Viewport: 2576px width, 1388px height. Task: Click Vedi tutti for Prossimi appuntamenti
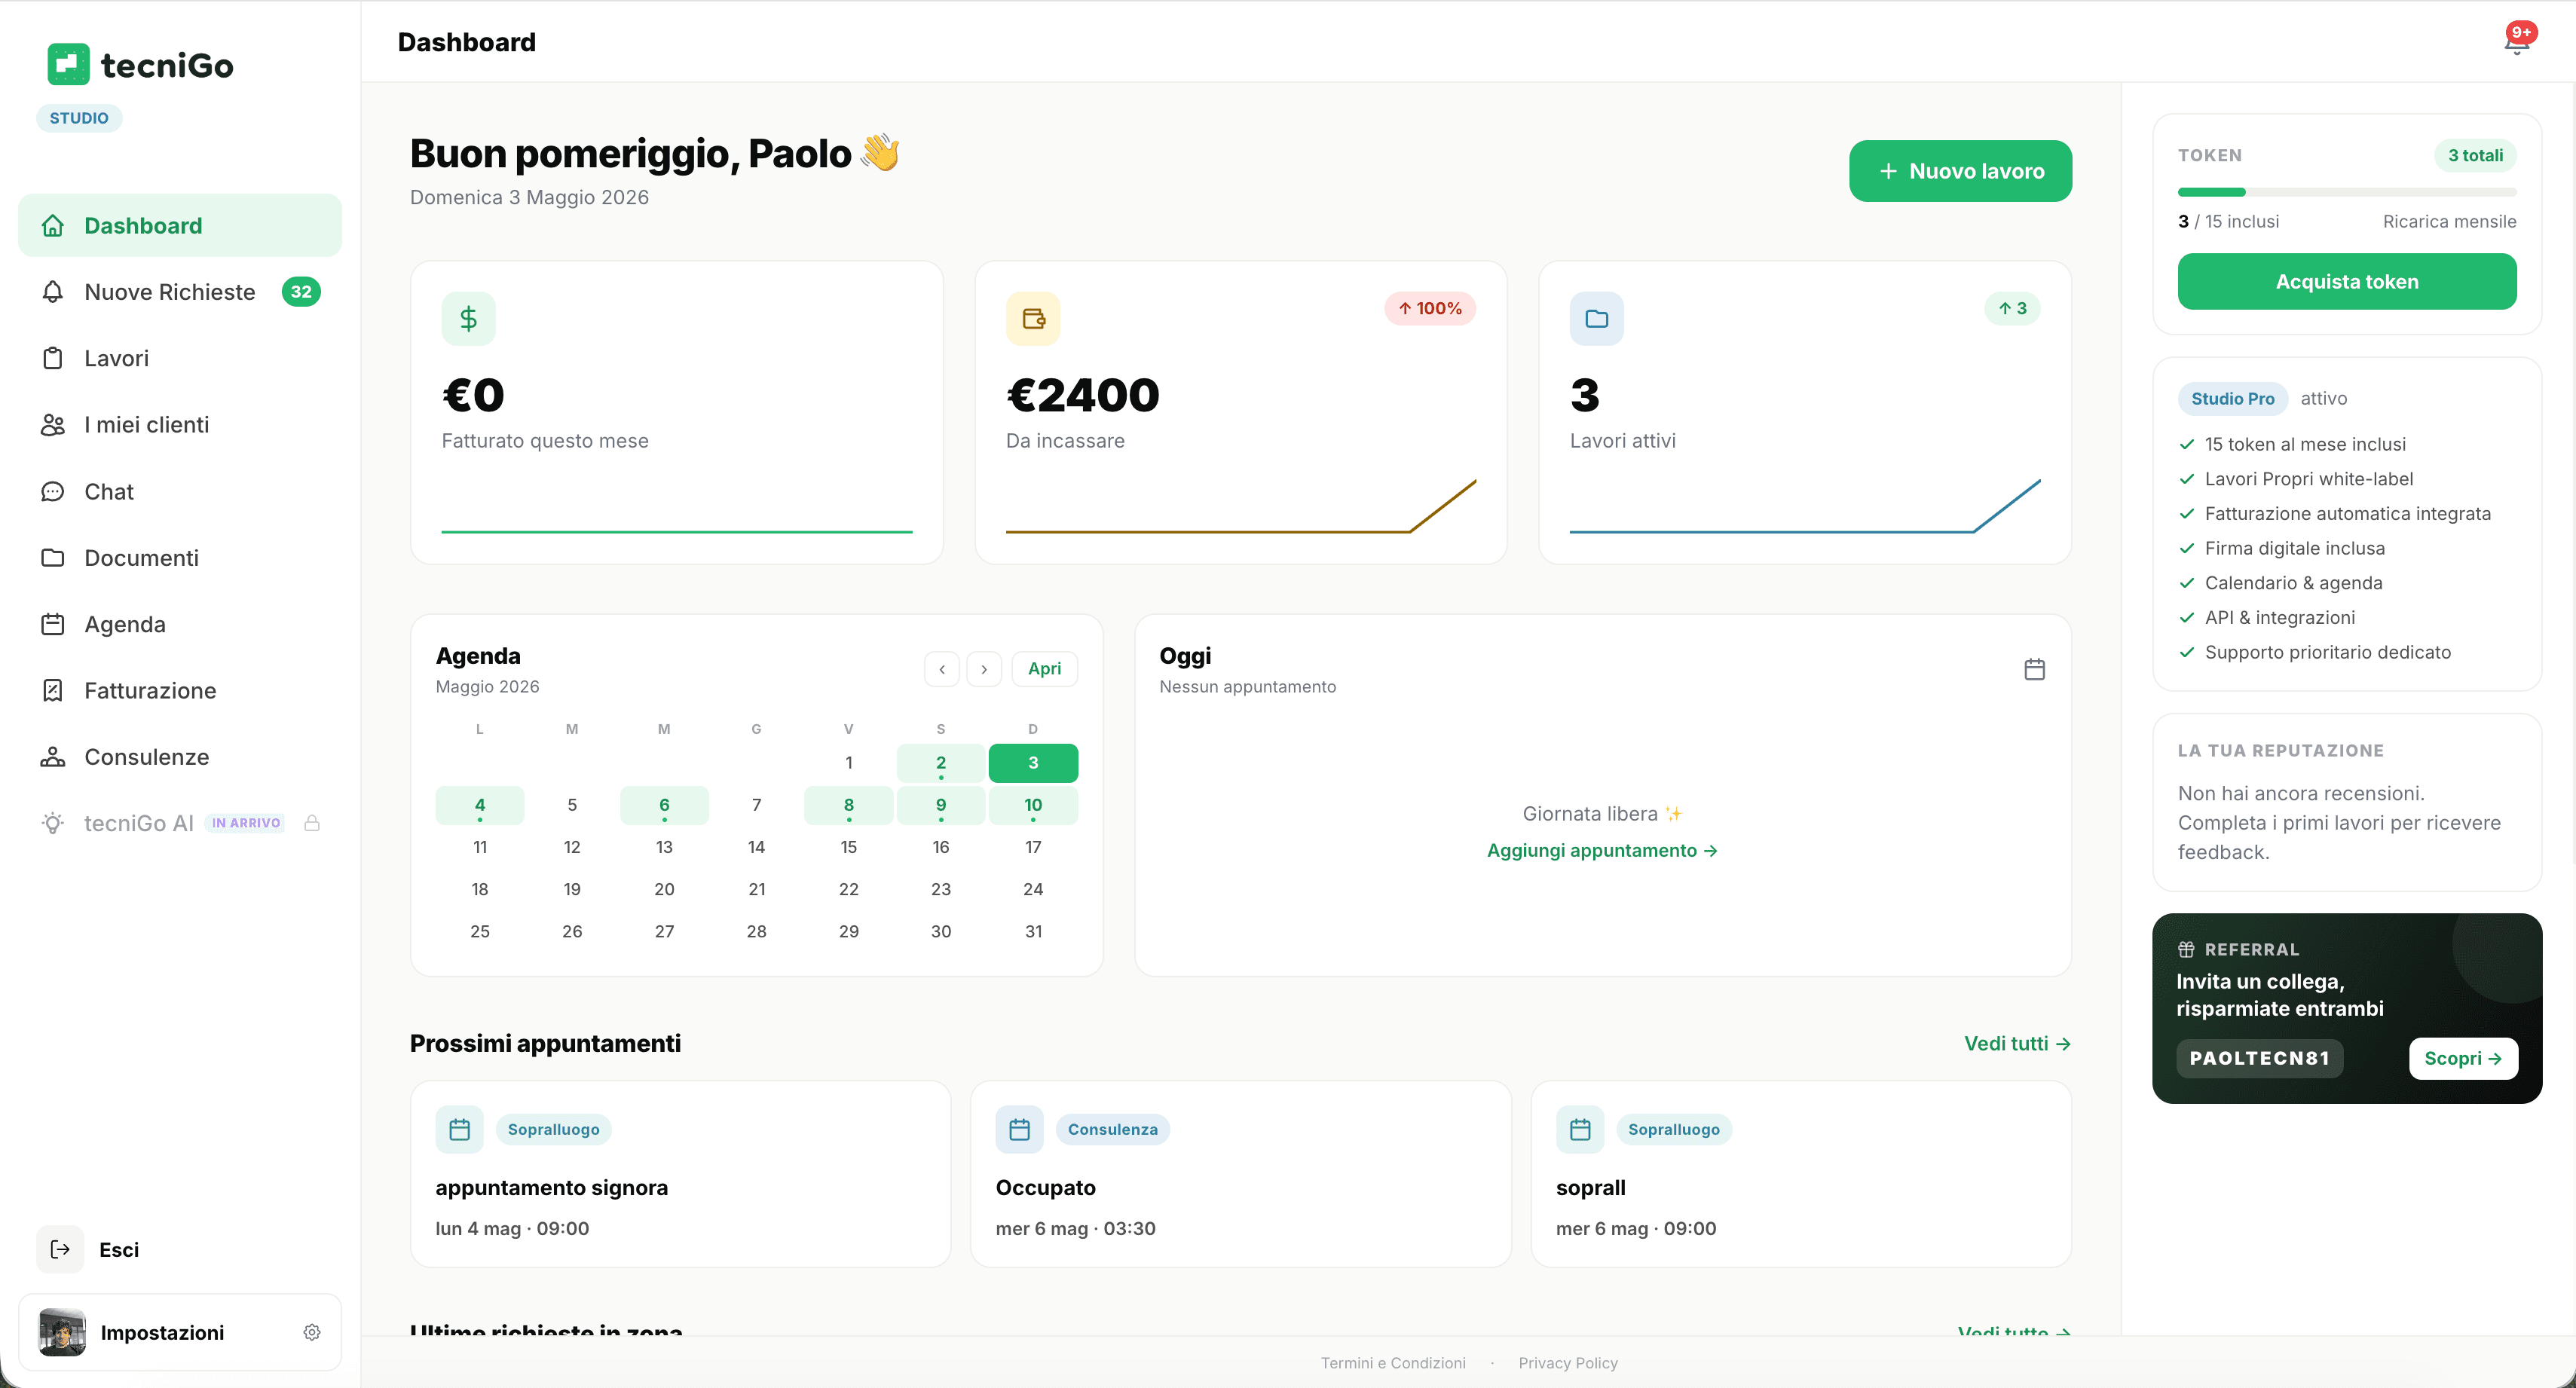[2017, 1043]
